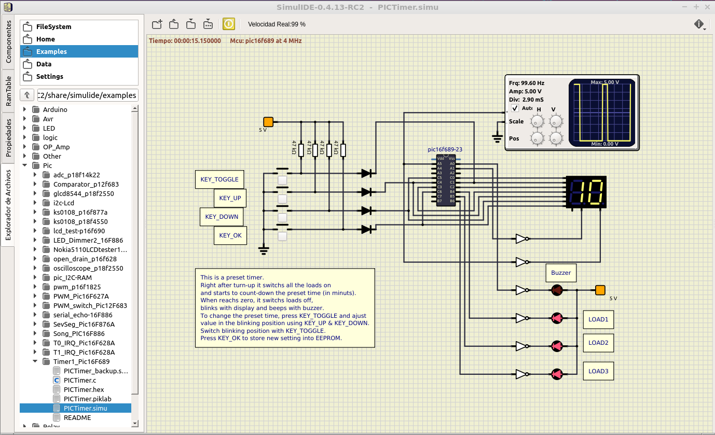Expand the Other folder
Screen dimensions: 715x435
pos(24,156)
